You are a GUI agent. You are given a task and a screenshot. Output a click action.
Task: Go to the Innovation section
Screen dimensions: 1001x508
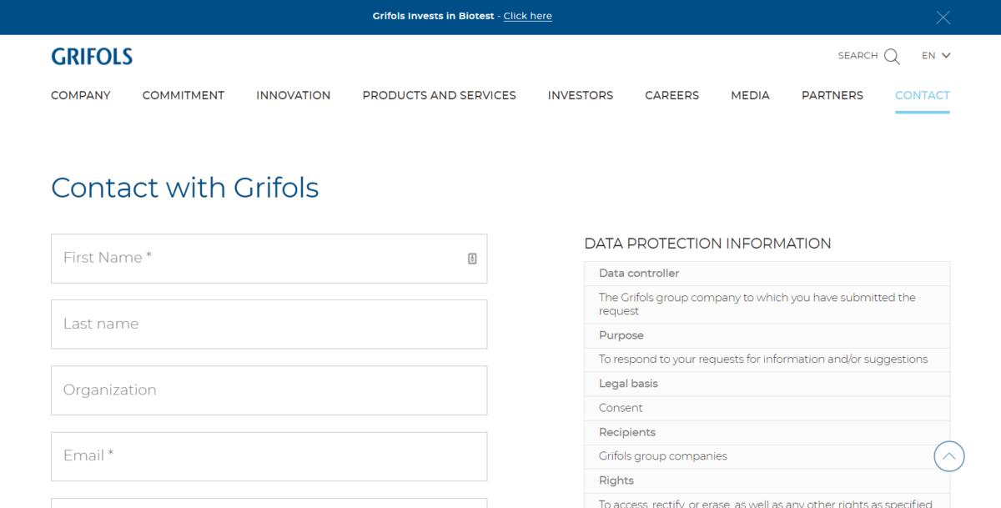[x=294, y=95]
